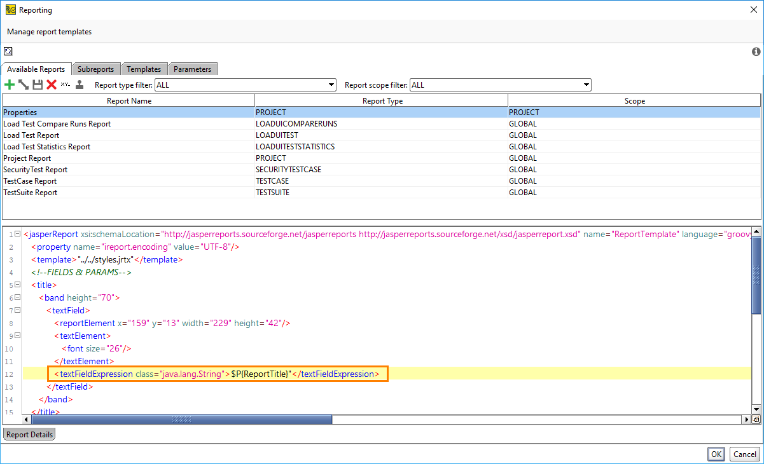
Task: Dismiss the dialog with Cancel
Action: pyautogui.click(x=744, y=454)
